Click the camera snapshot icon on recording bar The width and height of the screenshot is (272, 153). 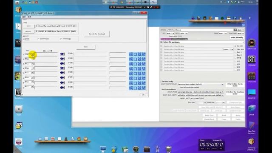[148, 7]
